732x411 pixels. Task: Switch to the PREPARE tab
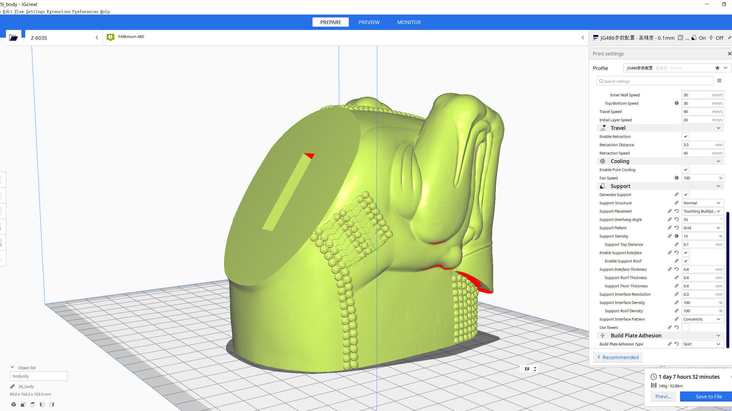[330, 22]
